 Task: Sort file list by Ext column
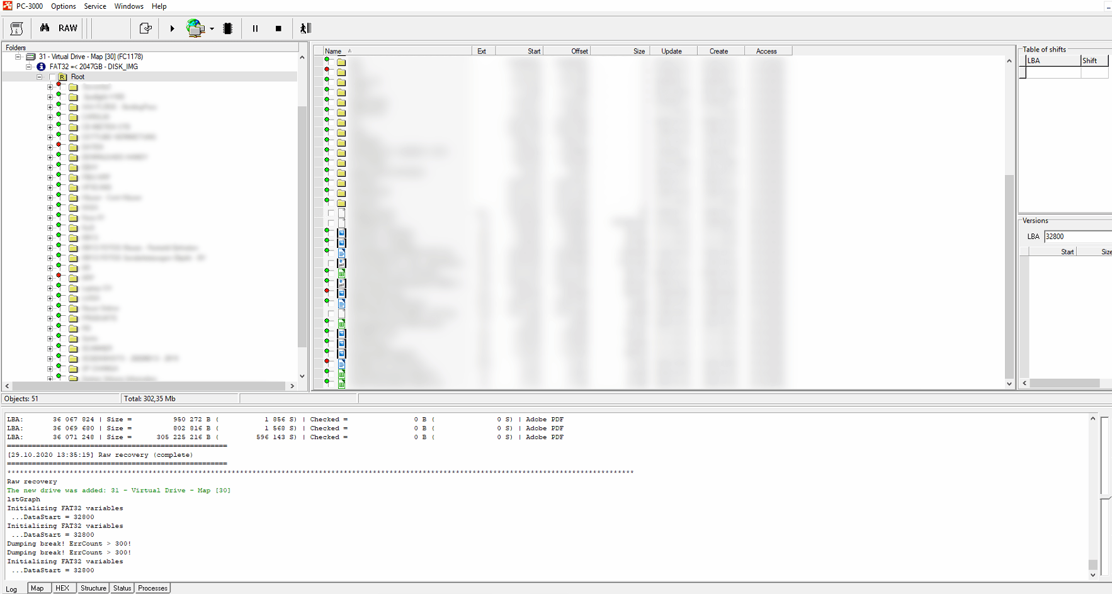(484, 51)
